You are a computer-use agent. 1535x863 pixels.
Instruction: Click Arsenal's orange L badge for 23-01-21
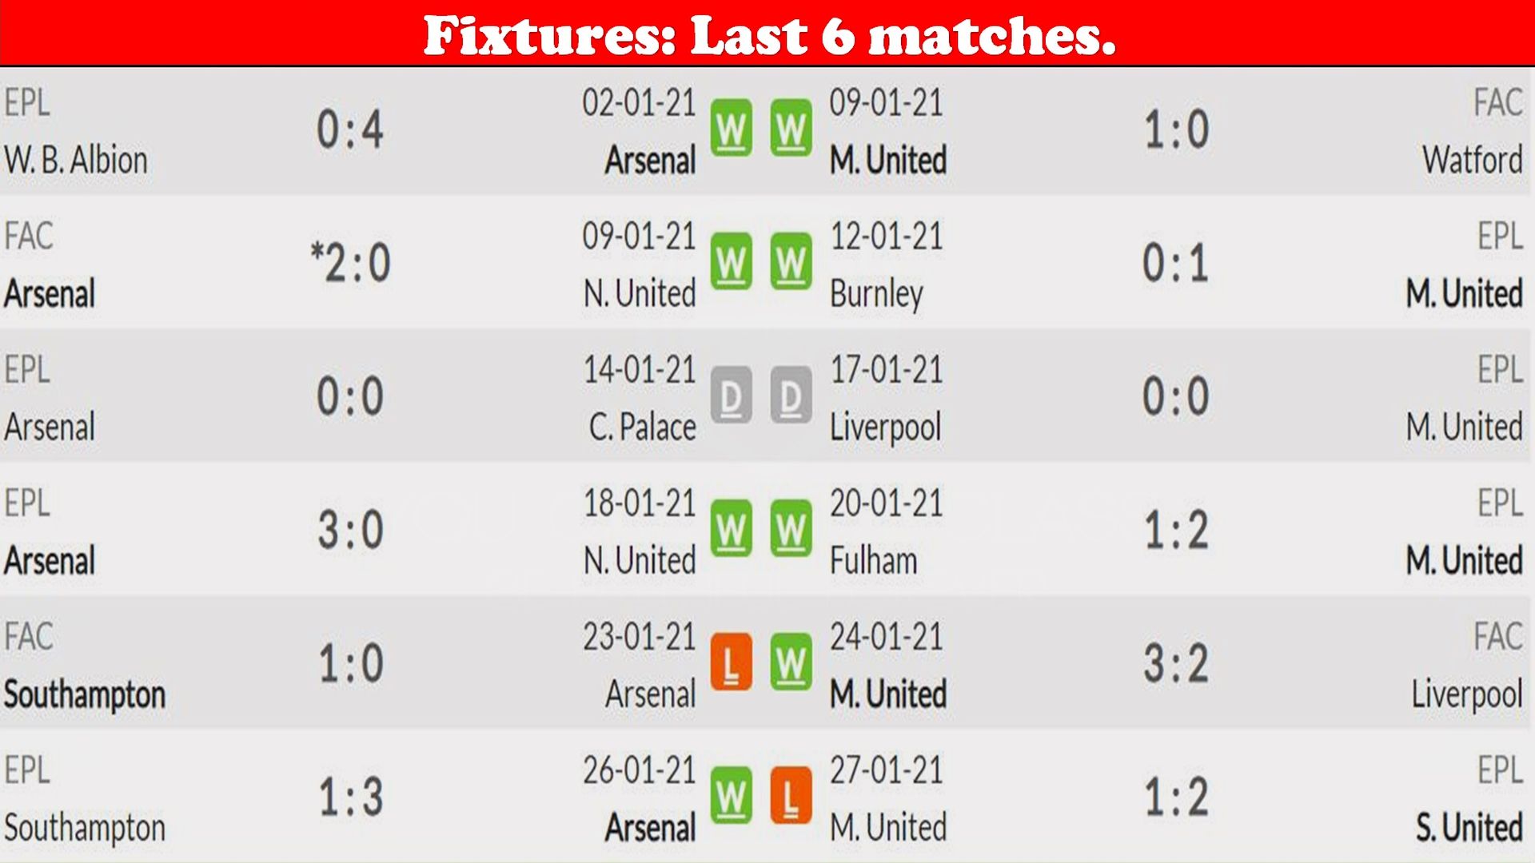click(x=731, y=662)
